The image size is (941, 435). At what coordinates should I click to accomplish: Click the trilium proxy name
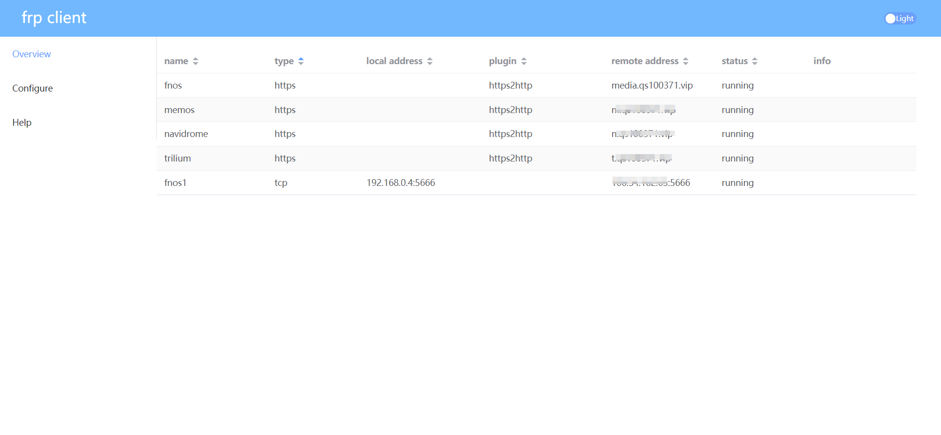pos(177,159)
